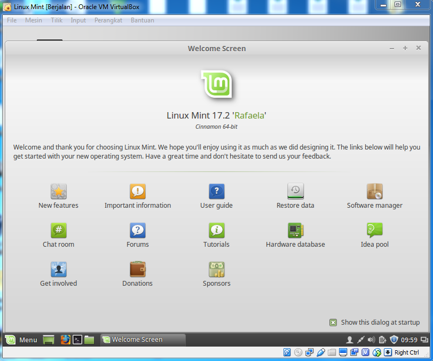The width and height of the screenshot is (433, 361).
Task: Open the User guide question-mark icon
Action: pyautogui.click(x=217, y=191)
